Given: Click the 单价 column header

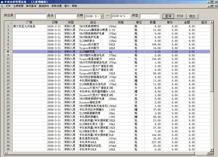Looking at the screenshot, I should click(x=170, y=22).
